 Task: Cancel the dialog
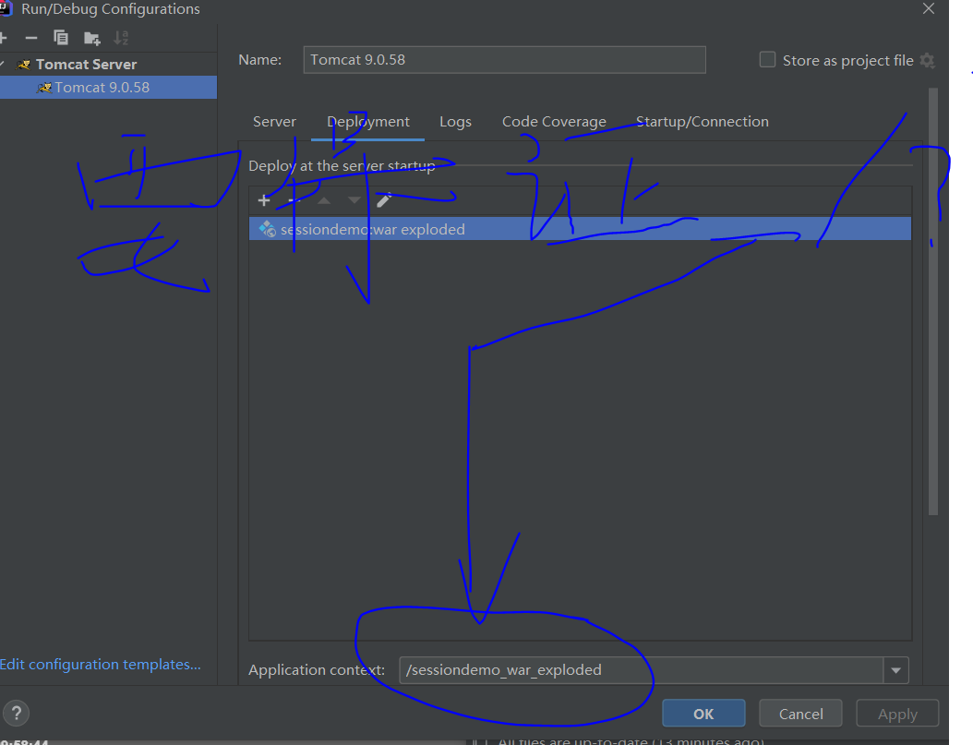[800, 714]
